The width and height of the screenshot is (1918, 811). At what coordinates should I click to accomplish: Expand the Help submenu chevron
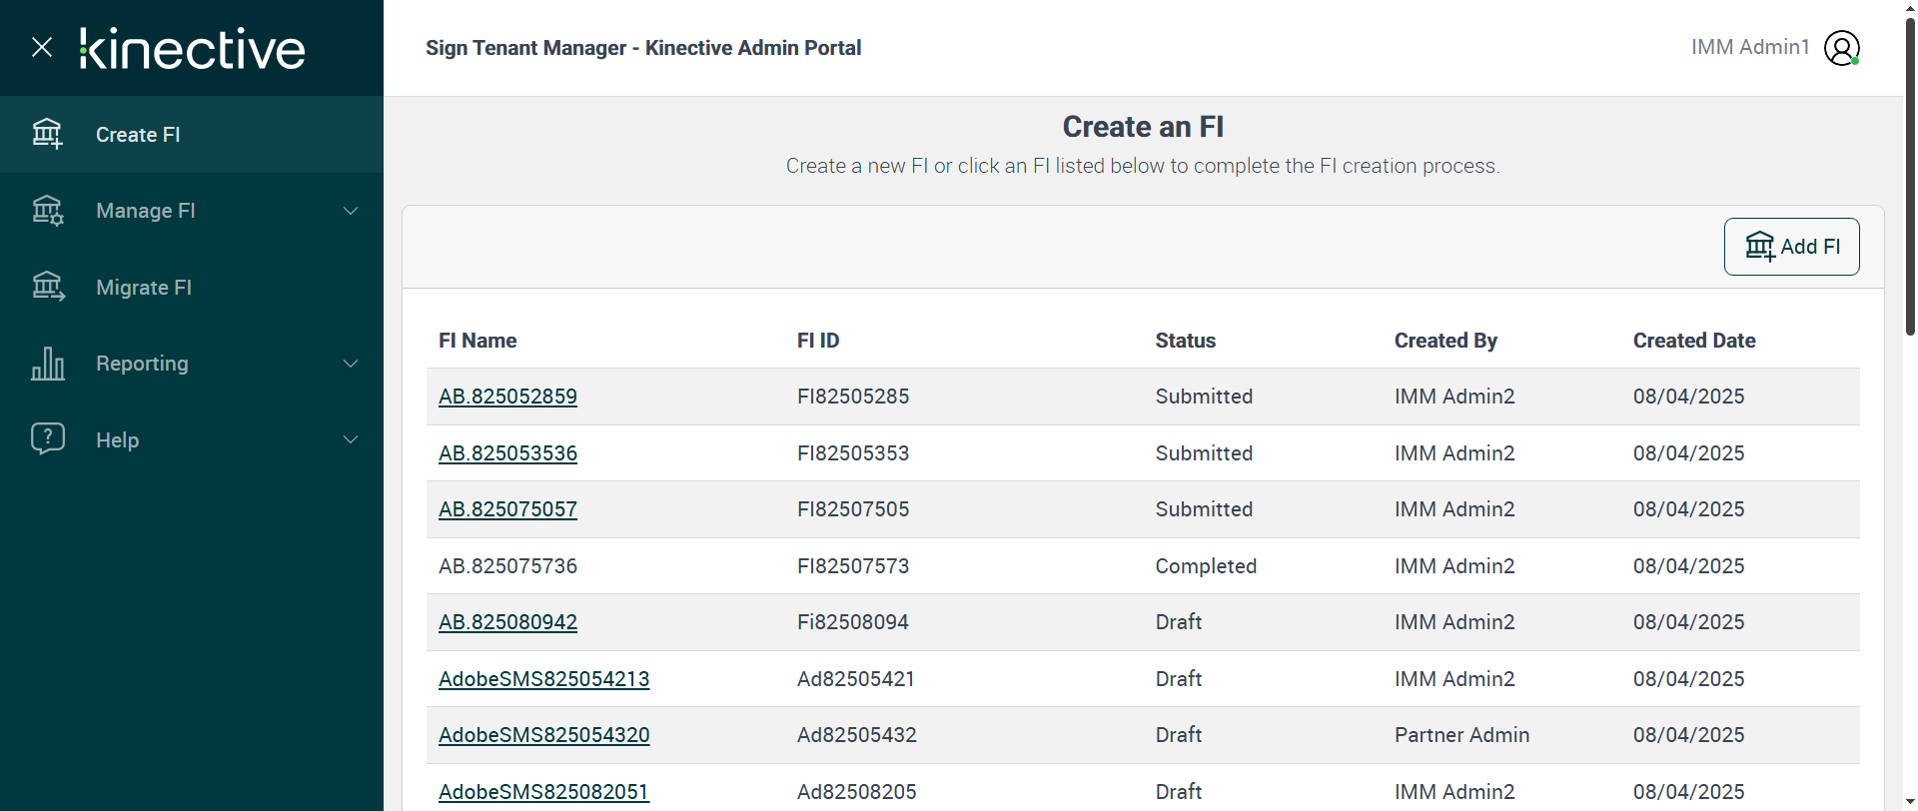coord(351,439)
